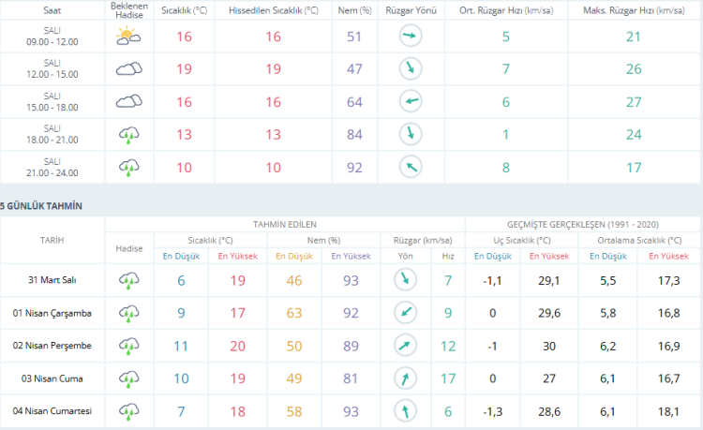The width and height of the screenshot is (703, 430).
Task: Click the partly sunny icon for 09.00 - 12.00
Action: coord(127,37)
